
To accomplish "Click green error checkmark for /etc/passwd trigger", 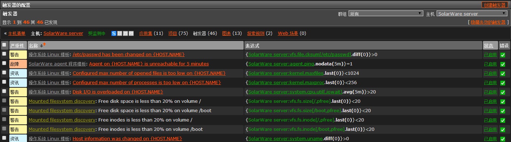I will point(503,55).
